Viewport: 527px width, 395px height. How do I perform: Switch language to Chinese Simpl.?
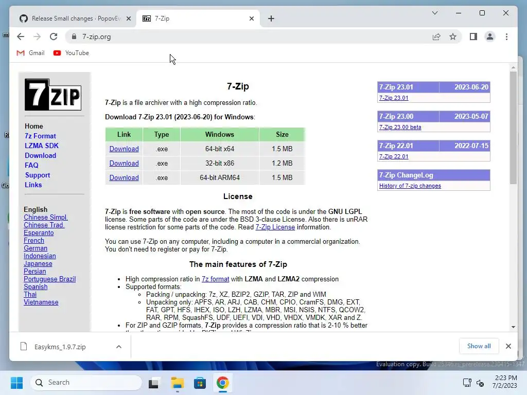coord(46,218)
